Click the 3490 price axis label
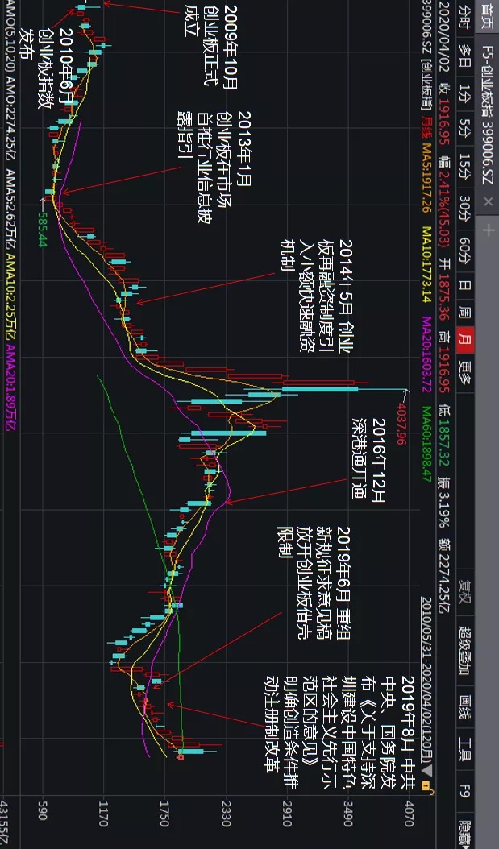Image resolution: width=499 pixels, height=849 pixels. pos(348,814)
